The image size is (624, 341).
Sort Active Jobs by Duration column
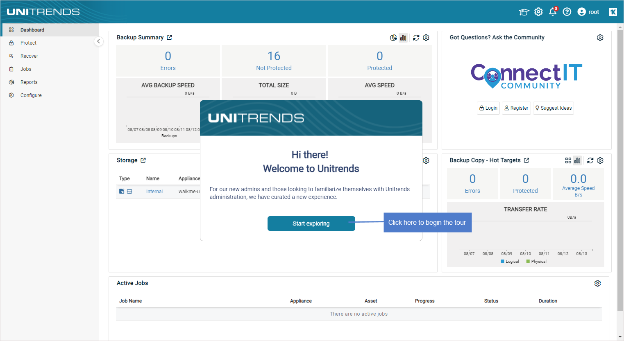pos(548,301)
